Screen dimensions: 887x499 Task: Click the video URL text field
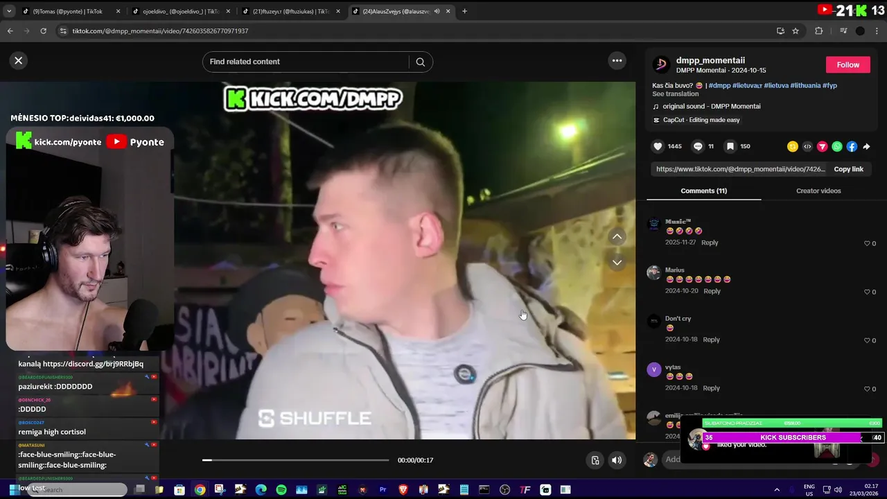(740, 169)
